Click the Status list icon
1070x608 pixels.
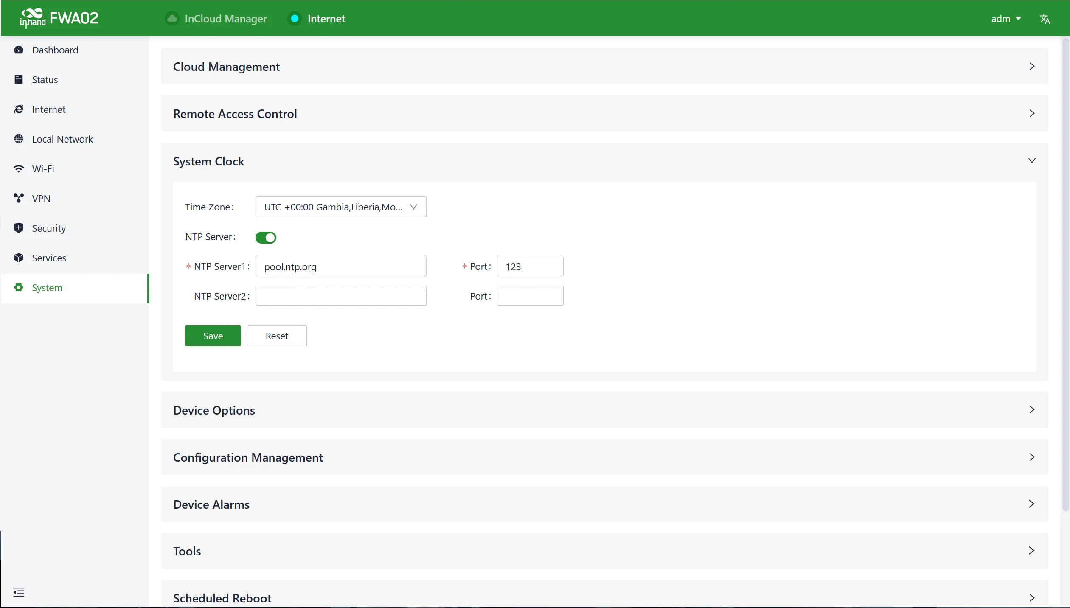coord(19,80)
